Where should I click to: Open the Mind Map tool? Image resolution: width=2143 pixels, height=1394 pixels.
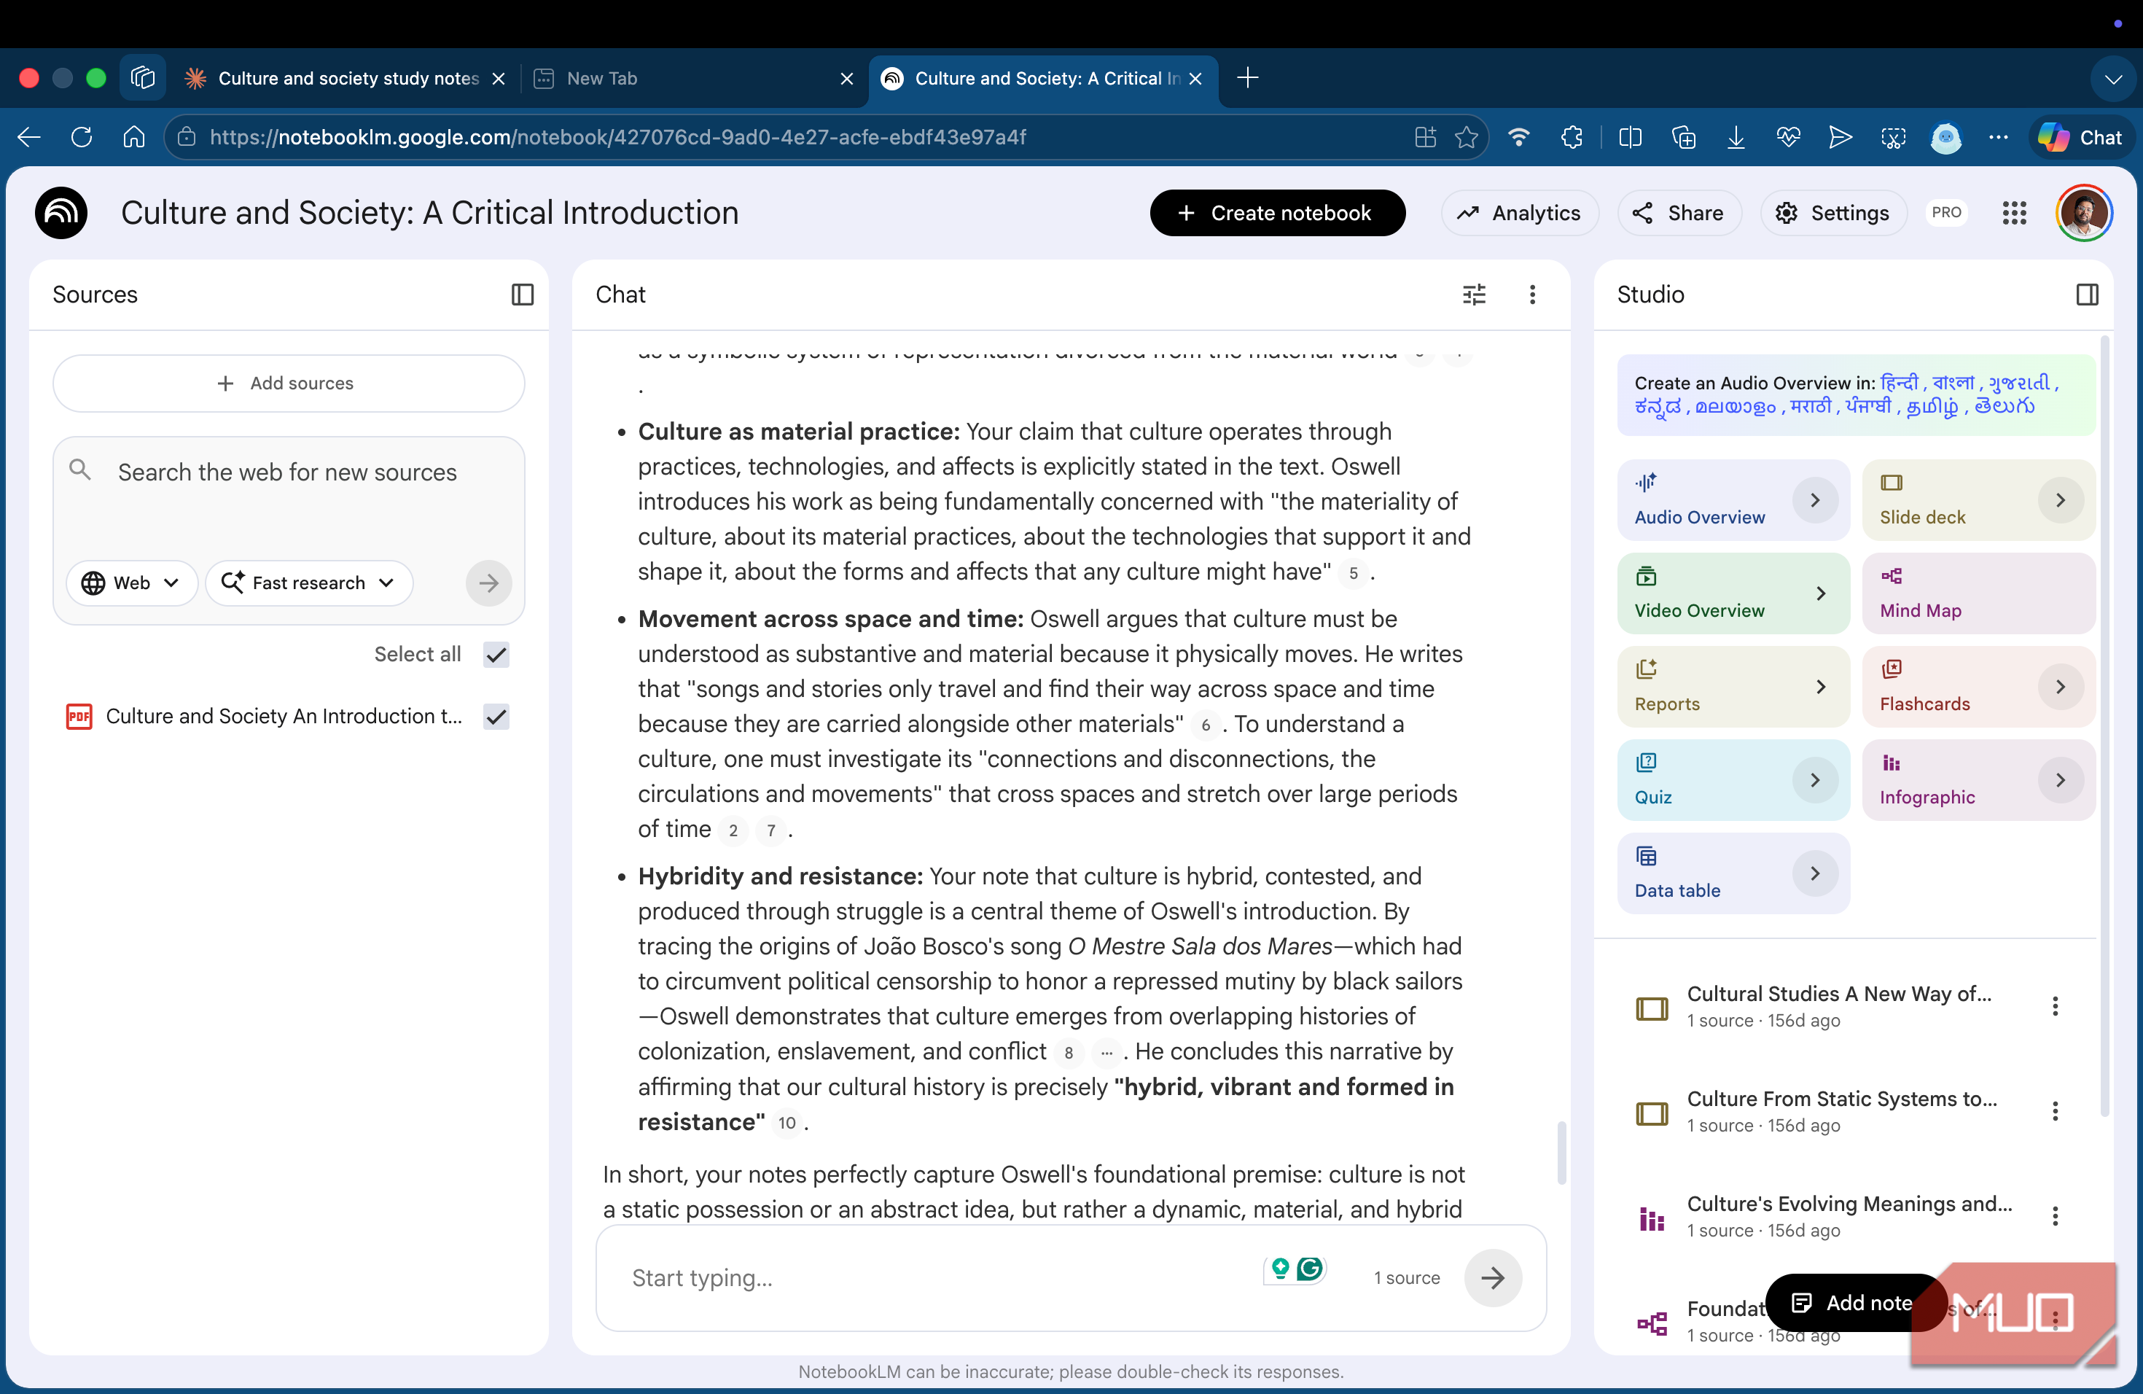pos(1978,593)
